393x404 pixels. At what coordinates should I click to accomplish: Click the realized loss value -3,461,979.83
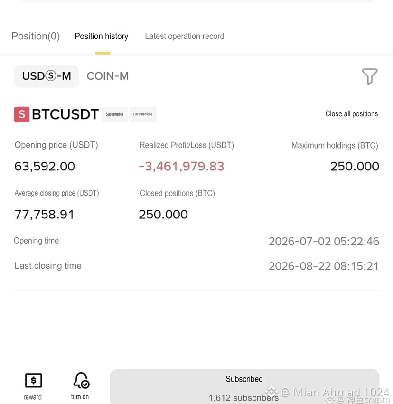[x=182, y=167]
